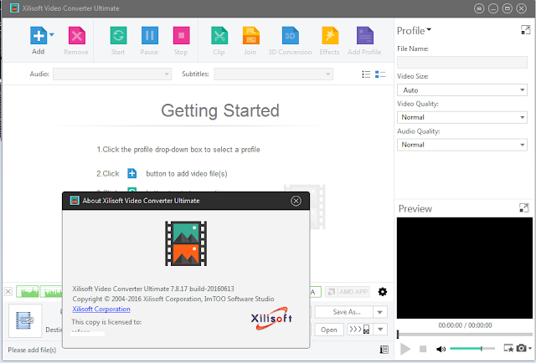
Task: Switch to thumbnail detail view icon
Action: pos(380,74)
